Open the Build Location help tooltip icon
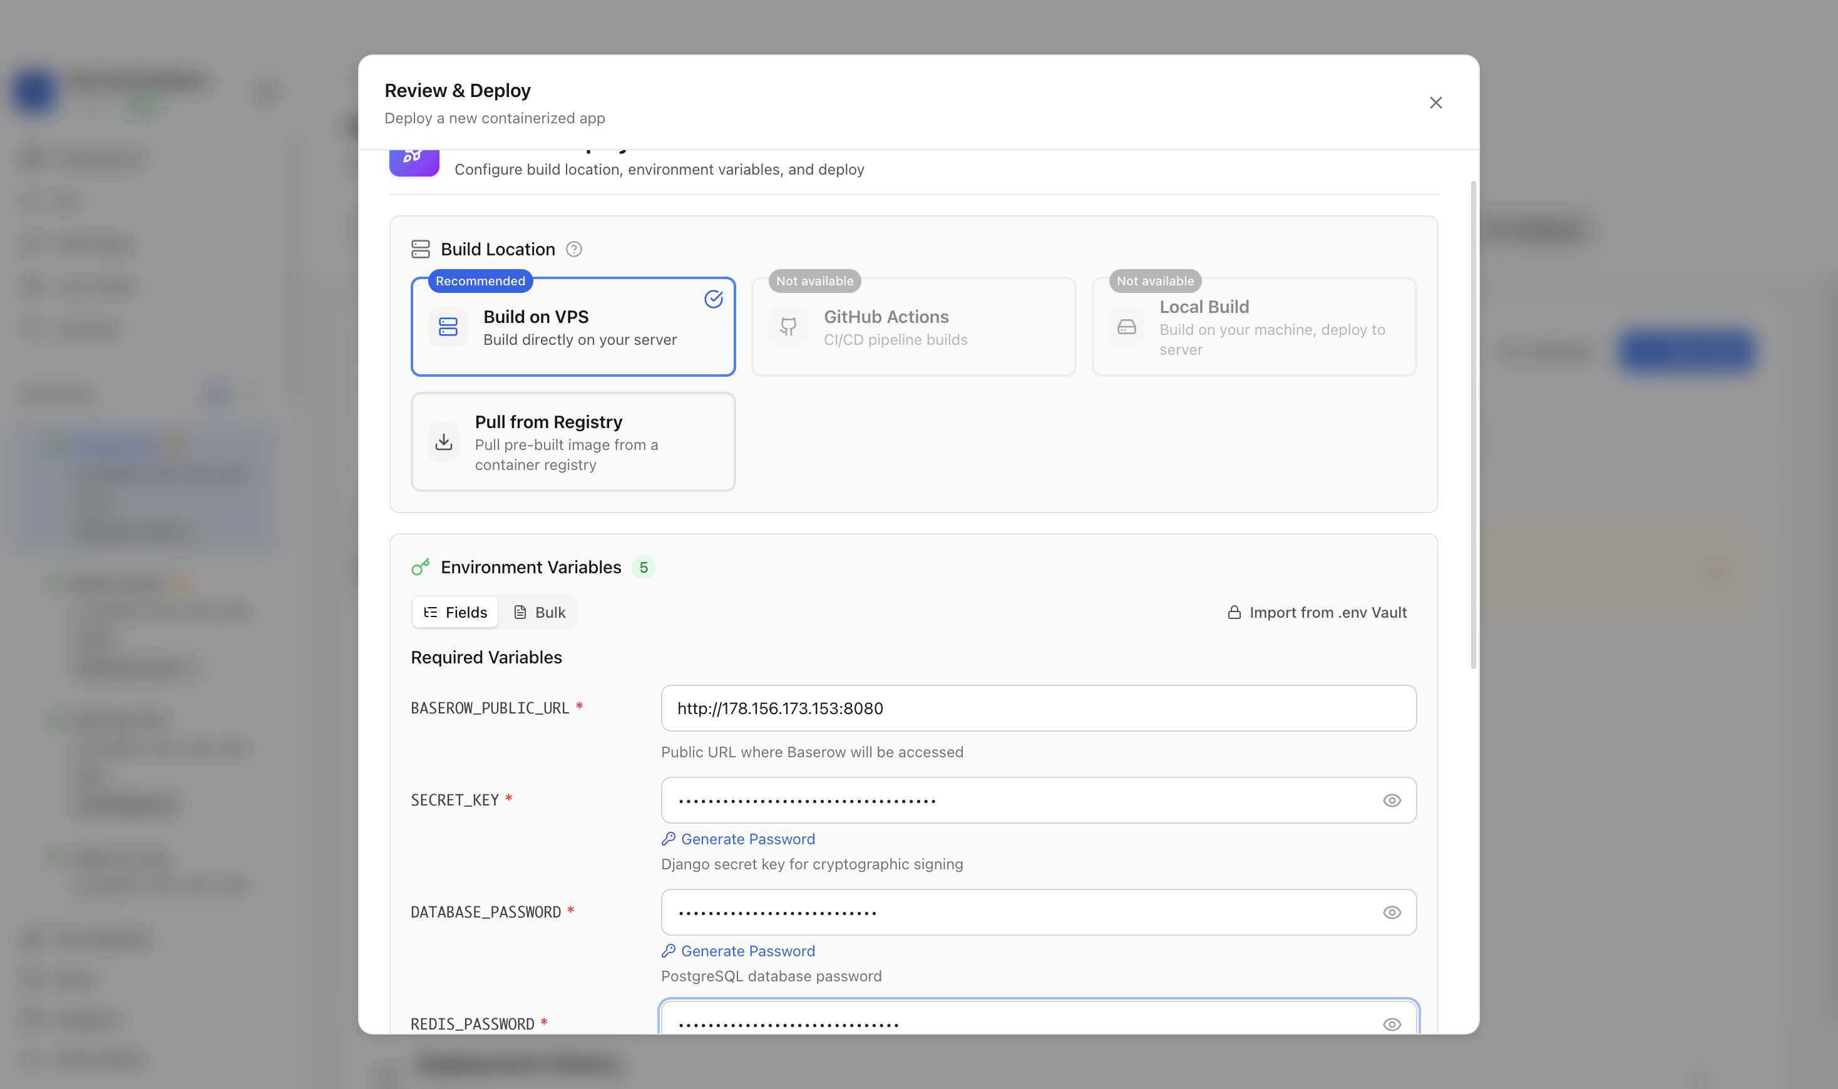 [x=574, y=250]
